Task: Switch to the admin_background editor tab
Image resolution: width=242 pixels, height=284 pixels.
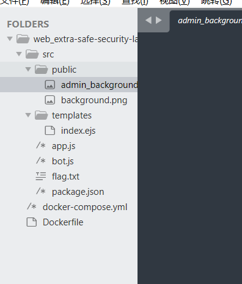Action: pyautogui.click(x=206, y=21)
